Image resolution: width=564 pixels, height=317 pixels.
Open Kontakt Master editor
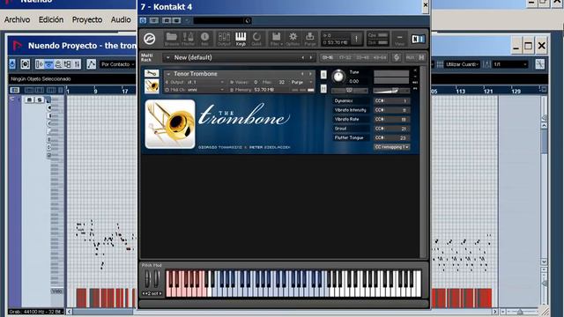[188, 39]
